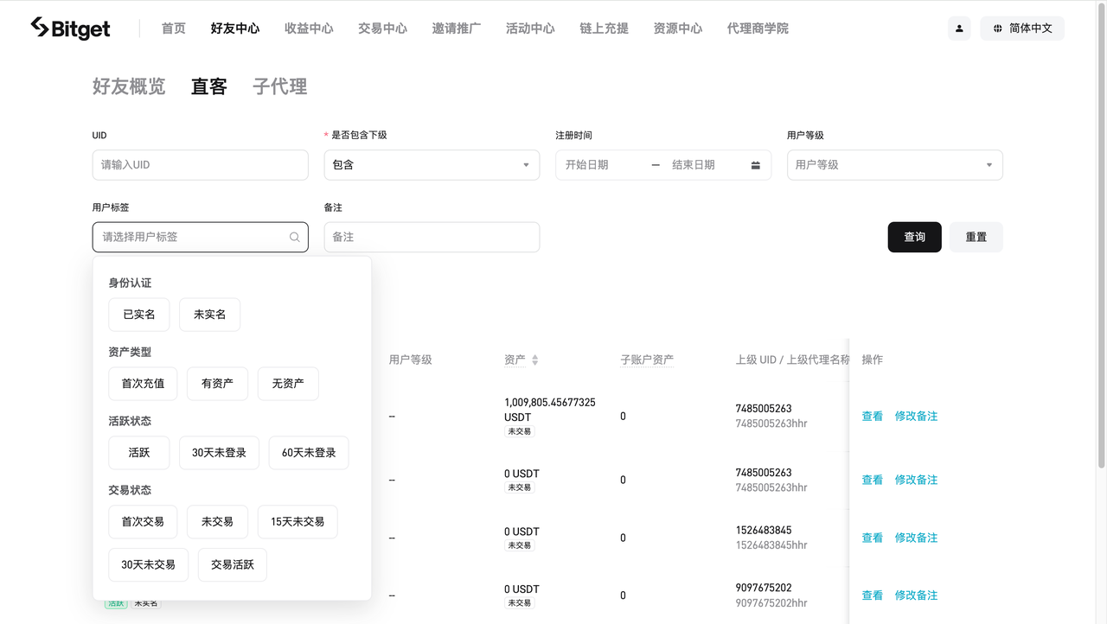Screen dimensions: 1107x624
Task: Select the 60天未登录 tag
Action: click(x=309, y=453)
